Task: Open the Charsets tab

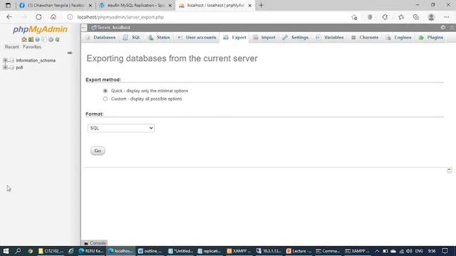Action: click(x=365, y=38)
